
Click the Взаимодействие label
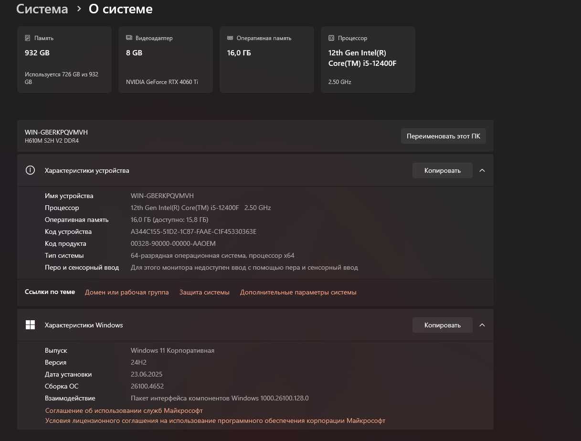70,398
